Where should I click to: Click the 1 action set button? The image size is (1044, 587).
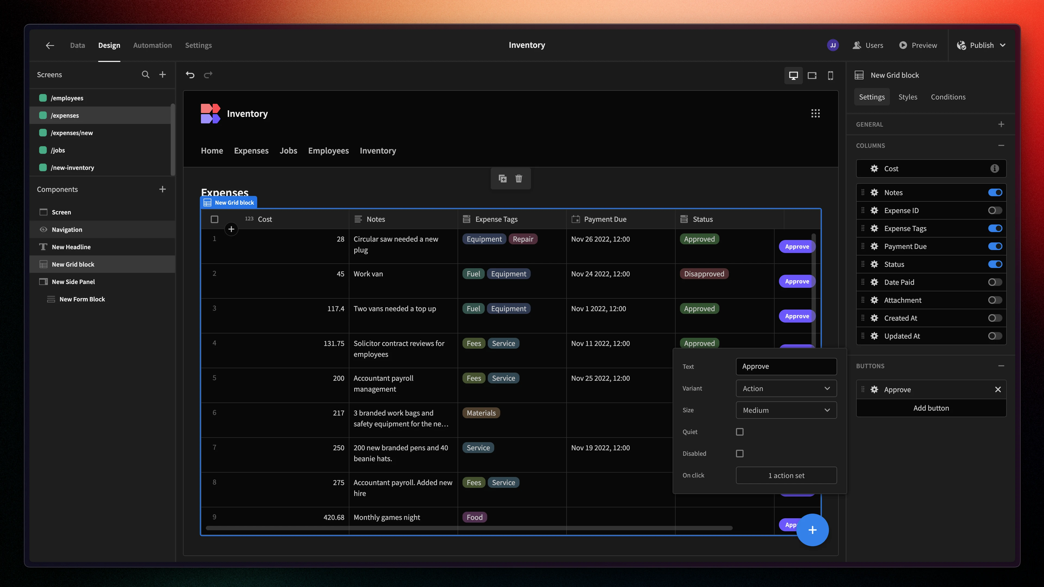(x=786, y=476)
